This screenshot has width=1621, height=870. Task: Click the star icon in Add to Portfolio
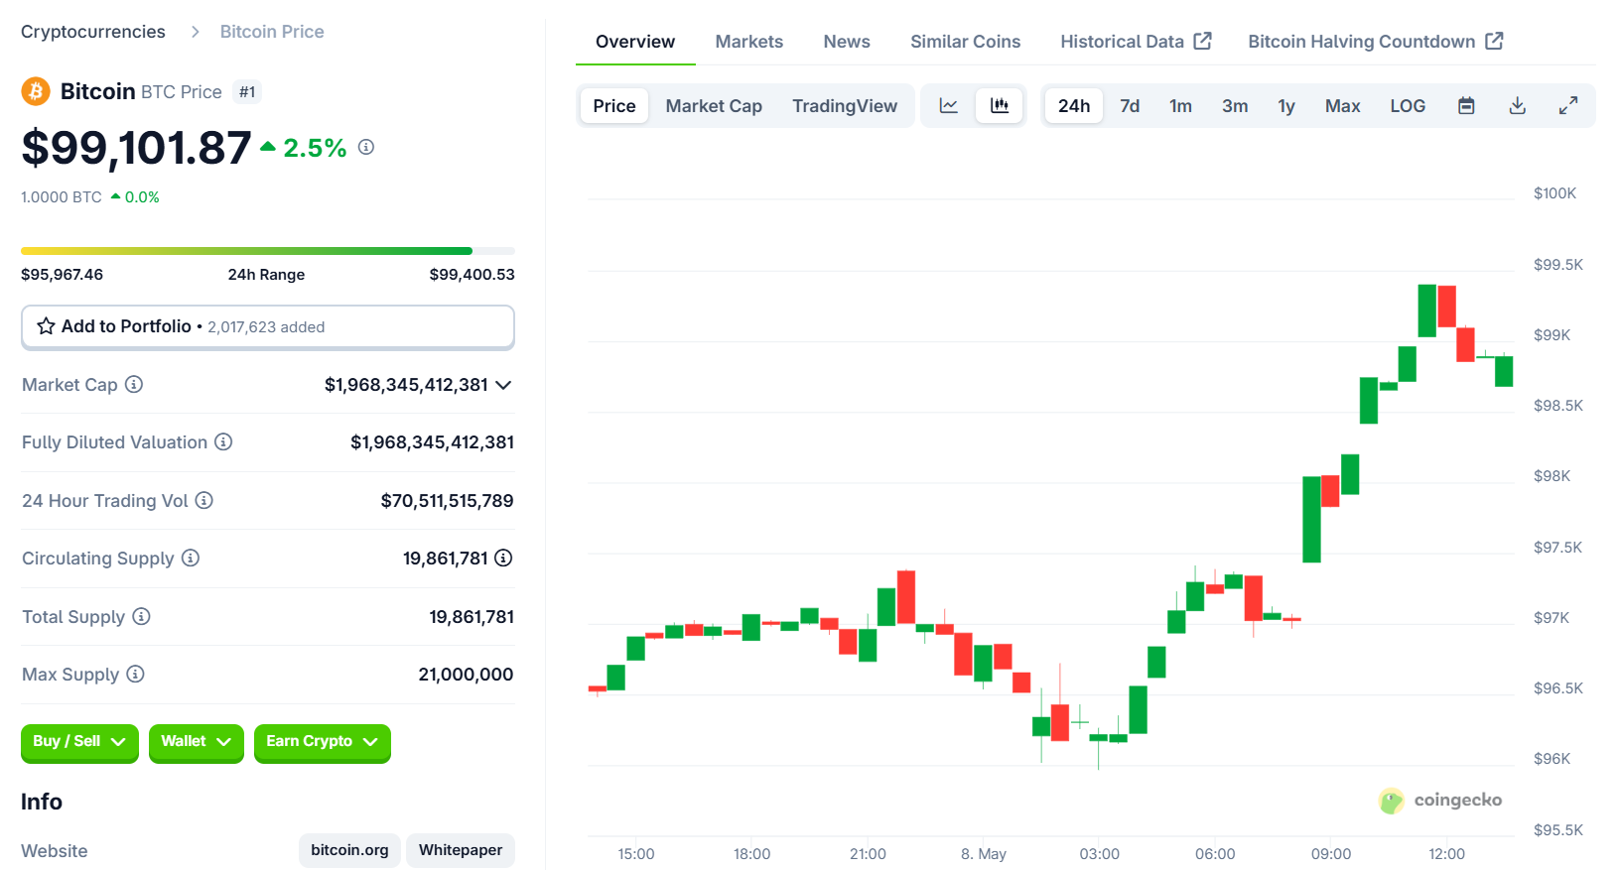(x=46, y=325)
